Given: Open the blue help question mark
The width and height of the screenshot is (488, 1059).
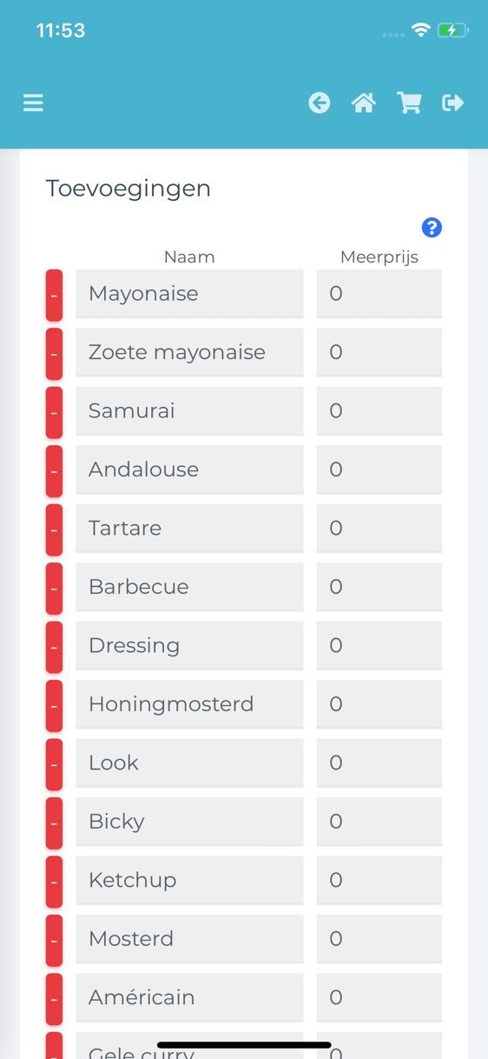Looking at the screenshot, I should tap(432, 228).
